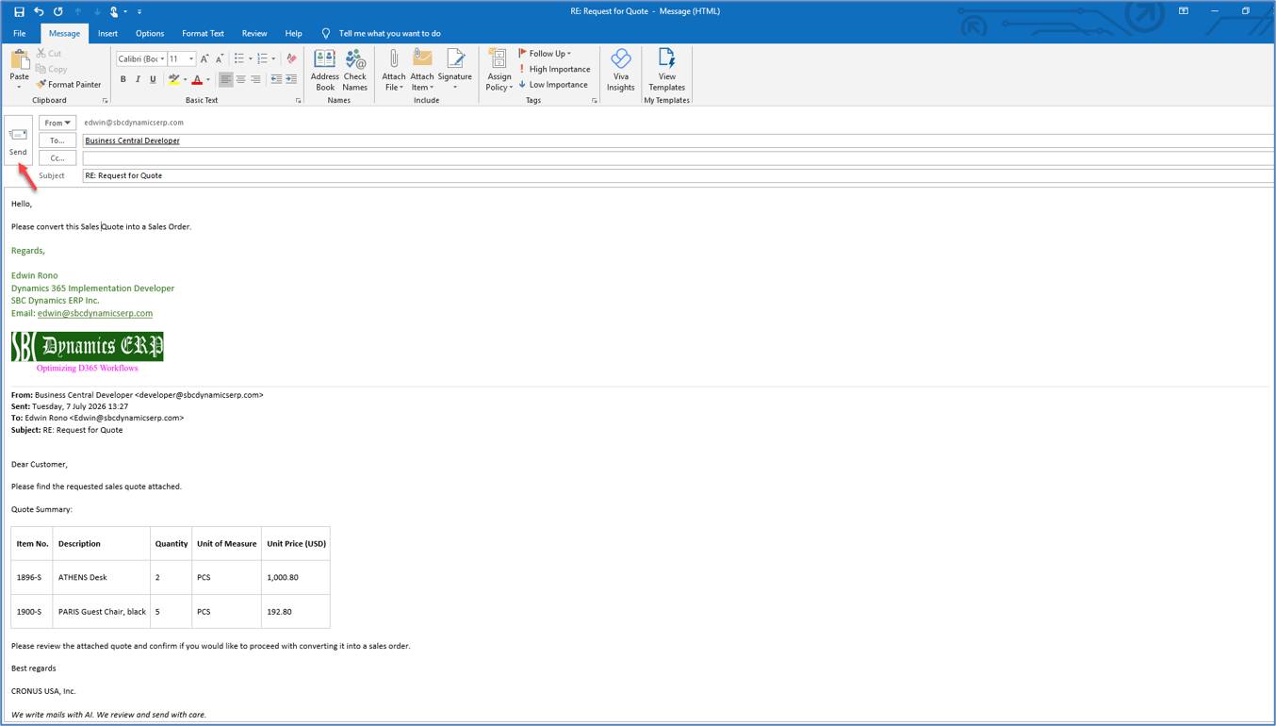Open the Attach File menu
This screenshot has height=726, width=1276.
[394, 70]
